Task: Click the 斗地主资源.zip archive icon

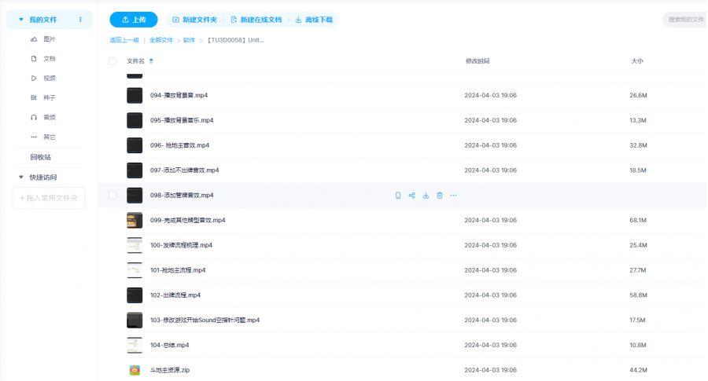Action: click(135, 370)
